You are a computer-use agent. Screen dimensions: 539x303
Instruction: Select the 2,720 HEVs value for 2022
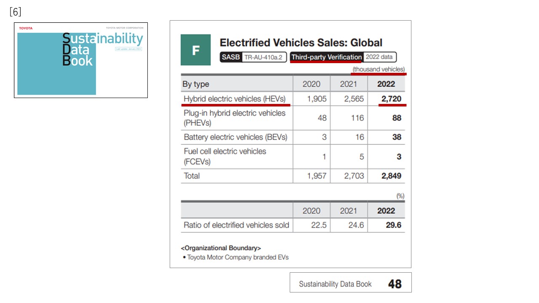tap(391, 99)
